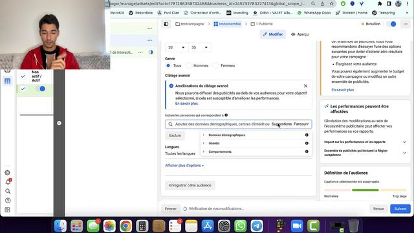
Task: Click info icon on Données démographiques row
Action: coord(307,135)
